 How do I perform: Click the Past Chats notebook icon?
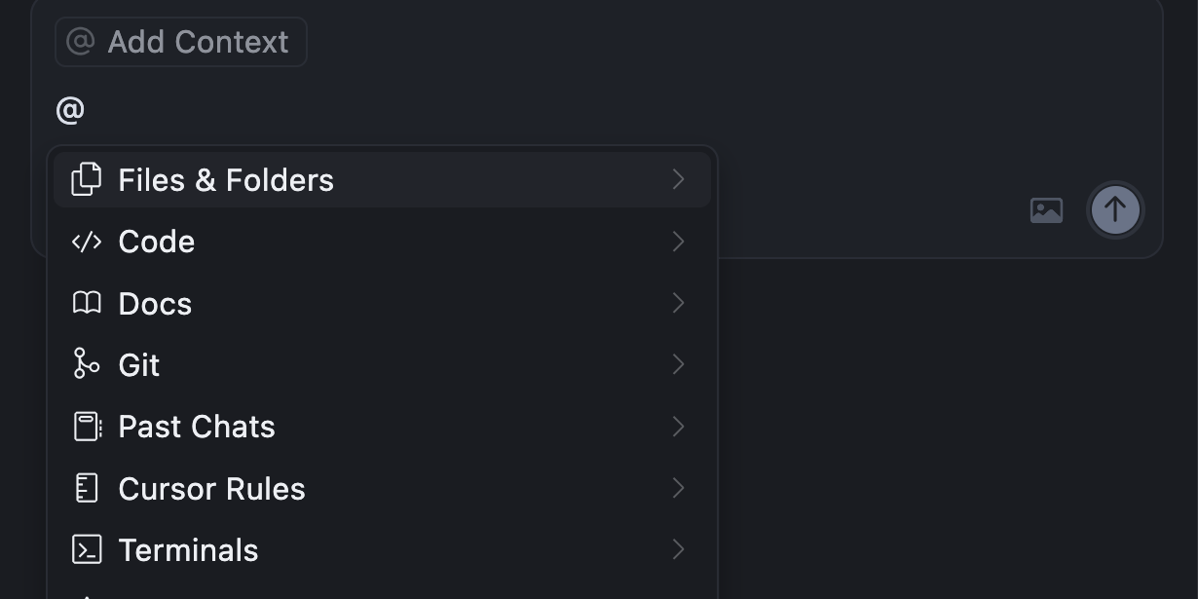[x=87, y=427]
